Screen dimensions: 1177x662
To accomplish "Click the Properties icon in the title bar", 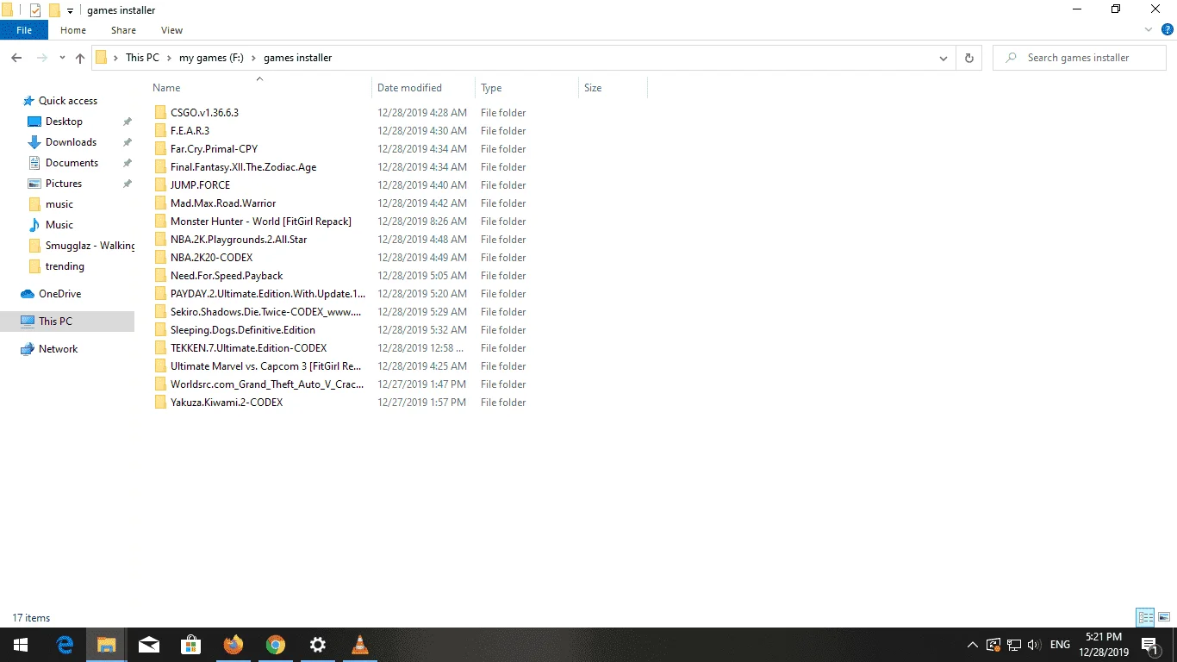I will 35,10.
